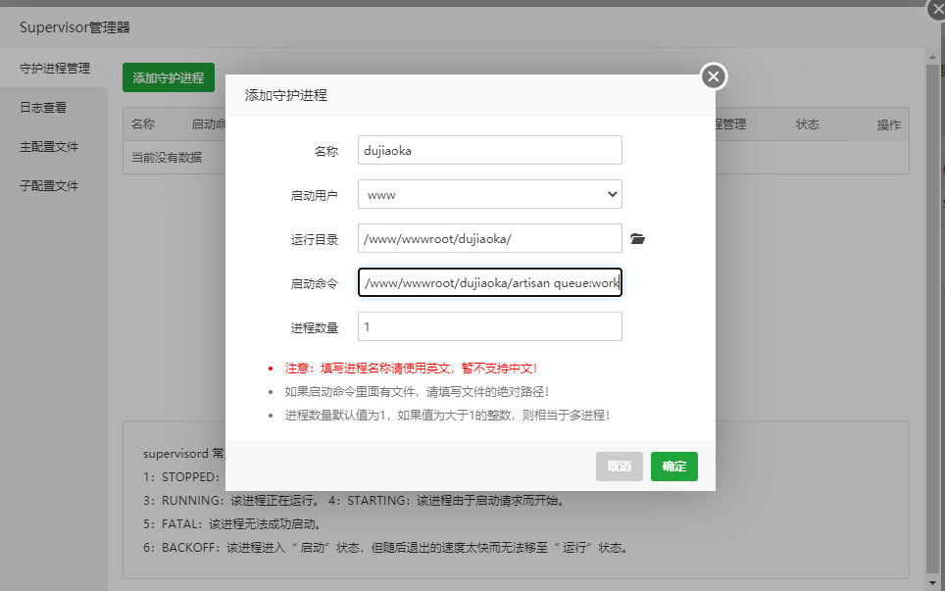Select www from the startup user dropdown
This screenshot has width=945, height=591.
click(490, 194)
